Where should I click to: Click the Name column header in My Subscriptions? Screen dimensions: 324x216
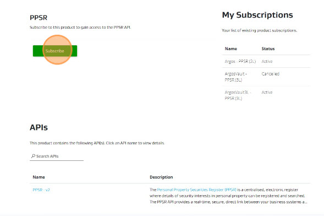(x=231, y=49)
